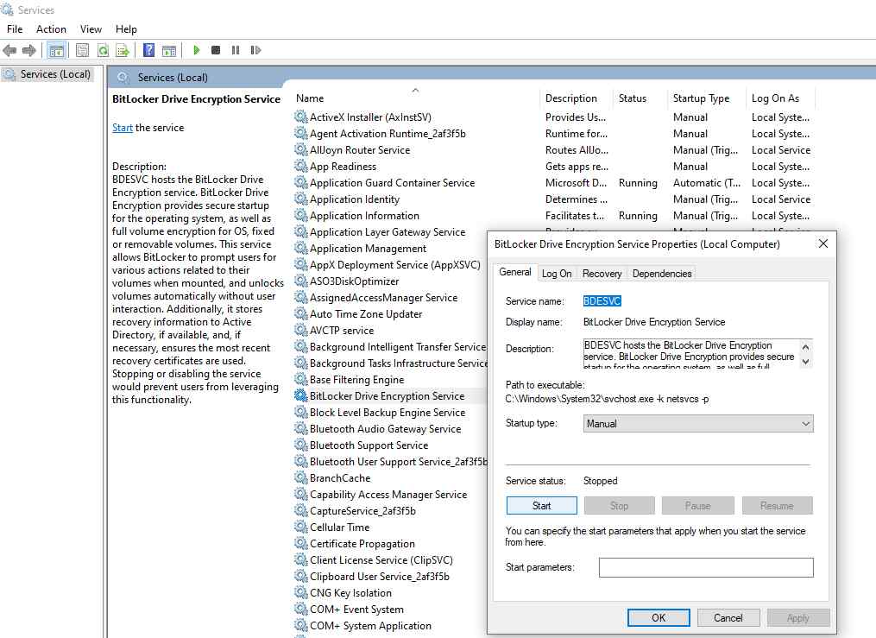Viewport: 876px width, 638px height.
Task: Click gear icon of Application Identity service
Action: coord(300,199)
